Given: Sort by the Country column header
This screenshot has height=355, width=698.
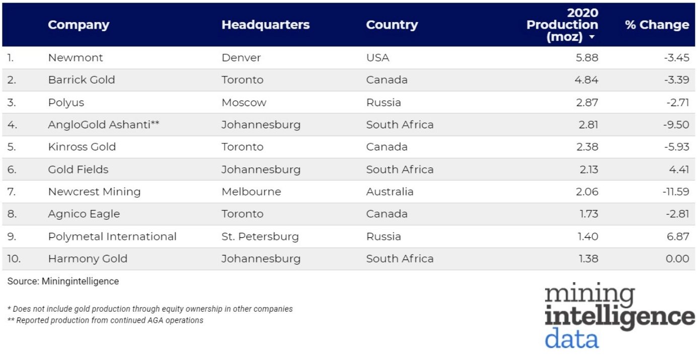Looking at the screenshot, I should pos(392,25).
